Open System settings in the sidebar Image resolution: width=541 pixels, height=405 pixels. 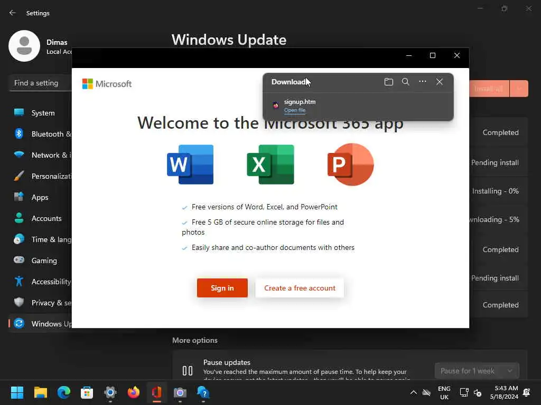click(40, 113)
